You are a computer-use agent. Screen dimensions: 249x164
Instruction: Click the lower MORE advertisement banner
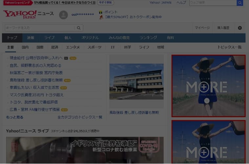click(208, 142)
